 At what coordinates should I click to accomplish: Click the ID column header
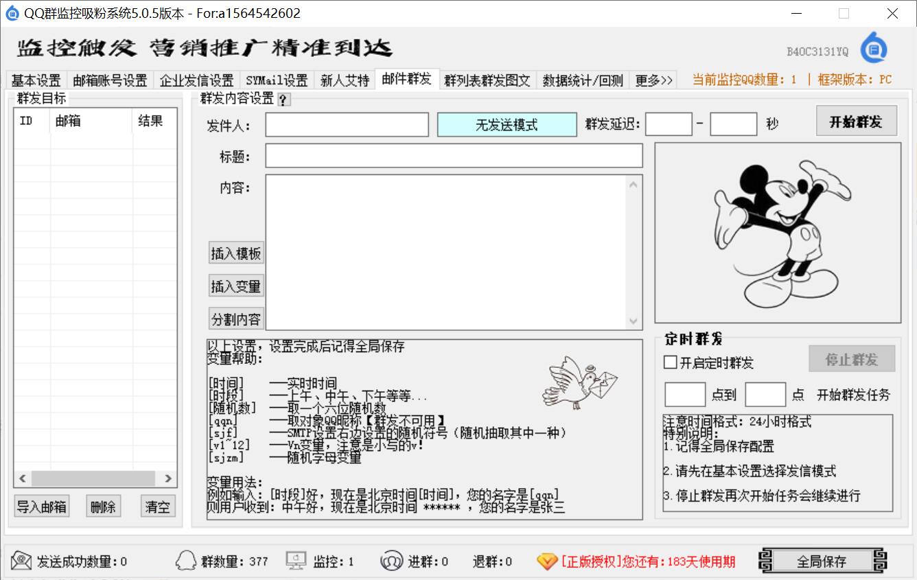click(32, 121)
